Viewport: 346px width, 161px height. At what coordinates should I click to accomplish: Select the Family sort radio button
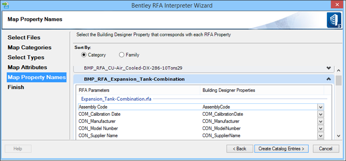pyautogui.click(x=122, y=55)
